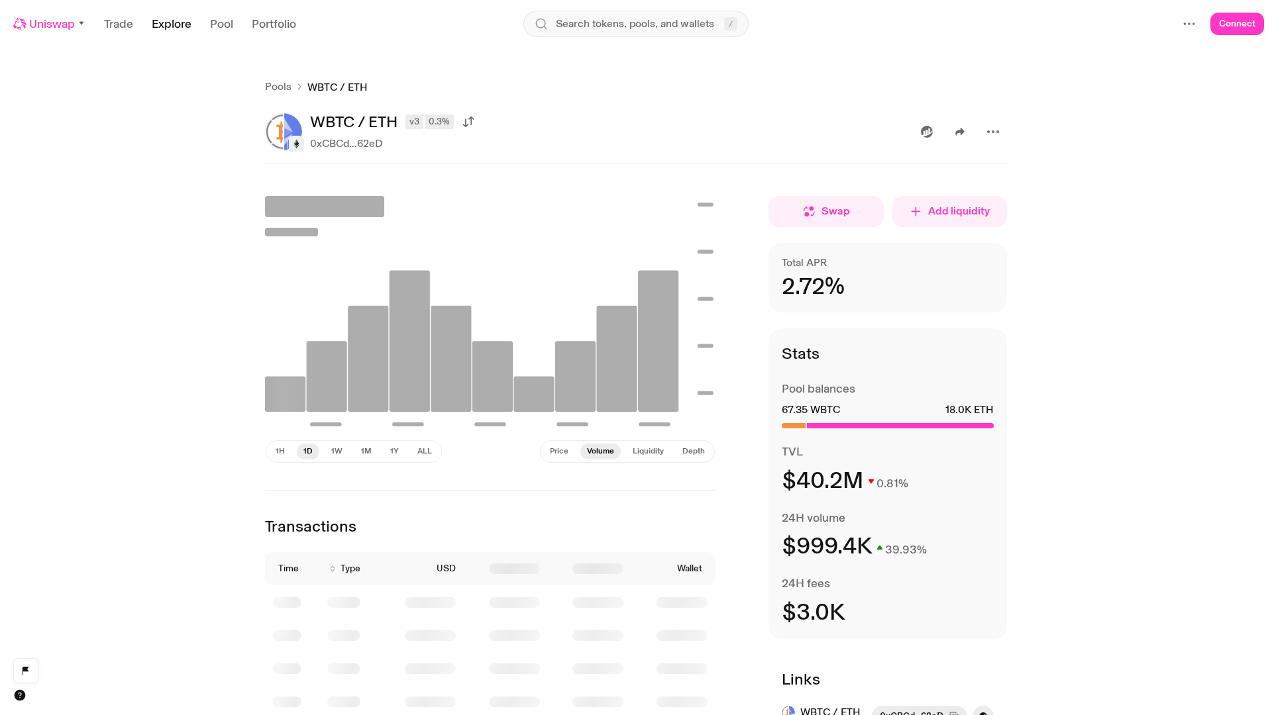Click the Time column header
Viewport: 1272px width, 715px height.
point(288,569)
